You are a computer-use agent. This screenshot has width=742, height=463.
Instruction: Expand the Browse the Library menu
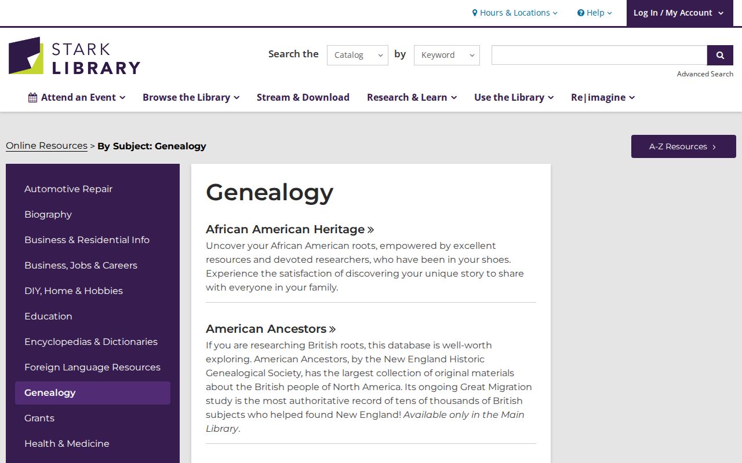(191, 97)
